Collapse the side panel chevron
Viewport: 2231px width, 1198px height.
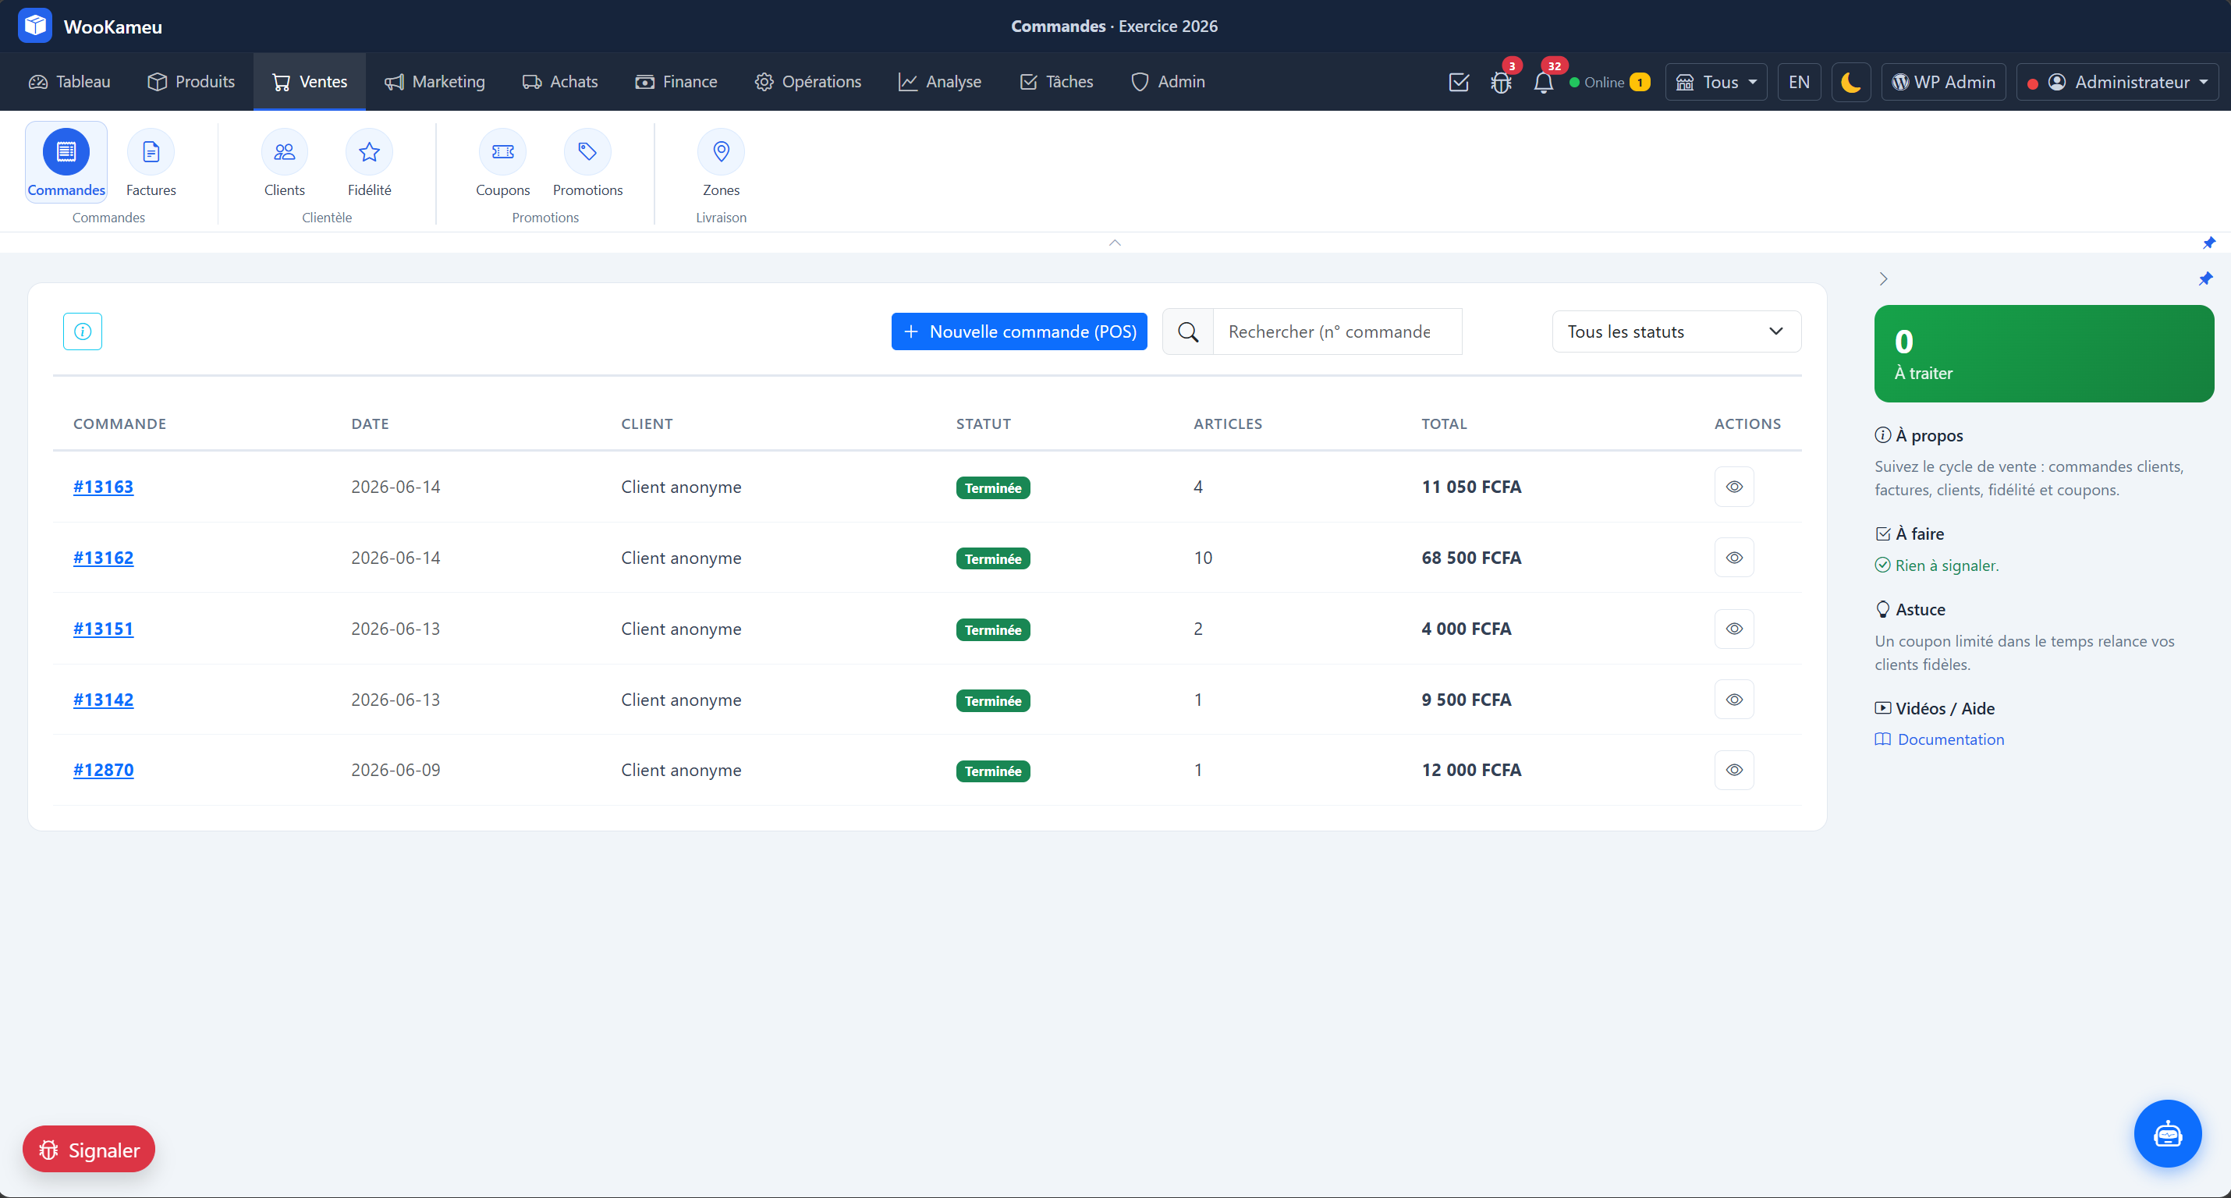[1883, 279]
